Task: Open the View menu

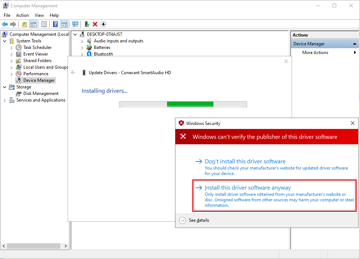Action: (x=39, y=15)
